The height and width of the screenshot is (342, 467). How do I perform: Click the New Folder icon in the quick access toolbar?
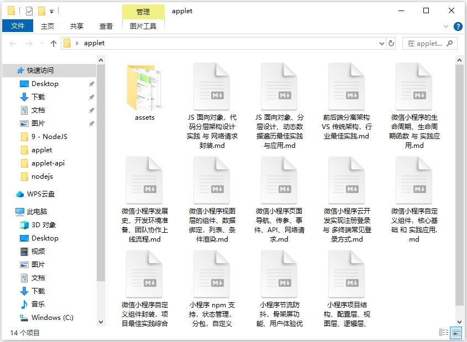pos(41,11)
